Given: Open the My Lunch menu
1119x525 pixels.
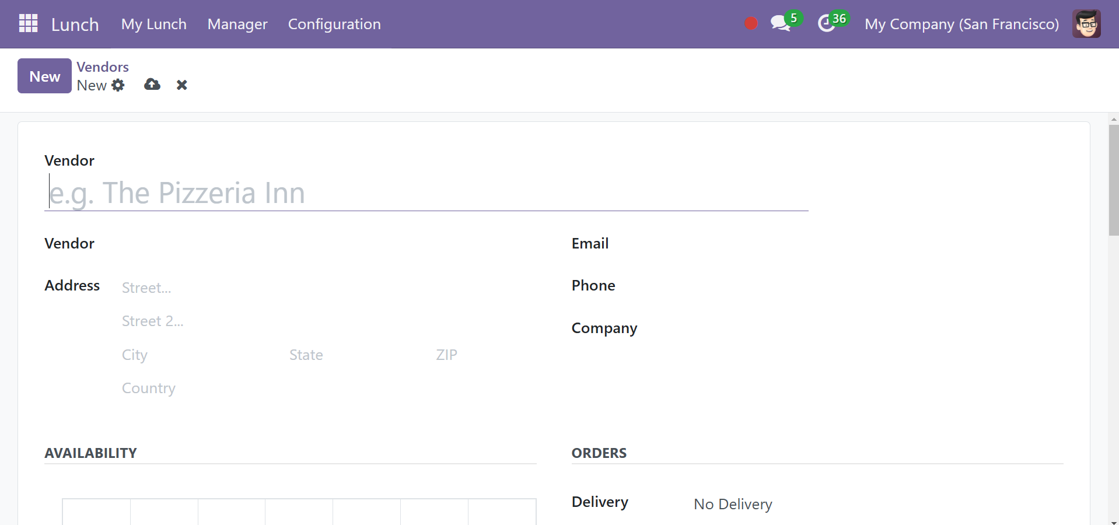Looking at the screenshot, I should [154, 24].
